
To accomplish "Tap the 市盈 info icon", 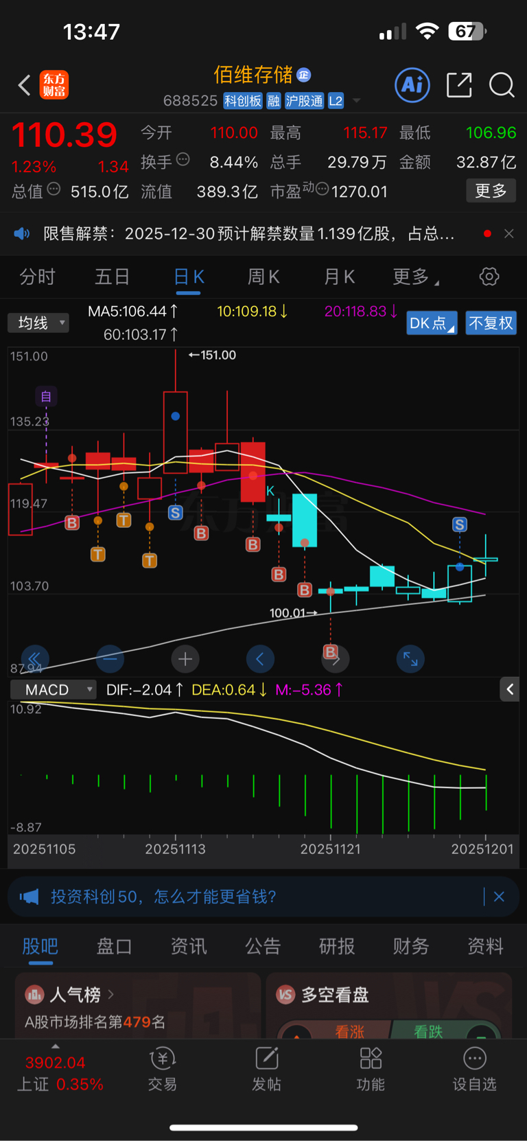I will pyautogui.click(x=321, y=189).
